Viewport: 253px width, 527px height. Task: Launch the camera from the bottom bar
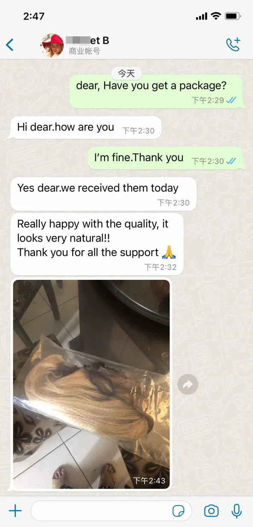211,511
